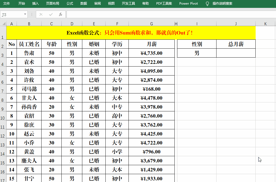Select column E header
The image size is (276, 182).
click(94, 24)
